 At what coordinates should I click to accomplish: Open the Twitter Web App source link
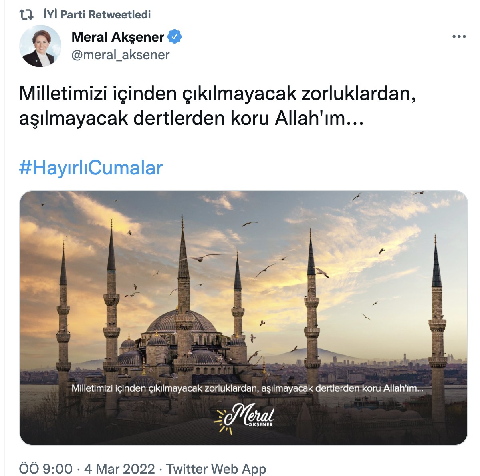pyautogui.click(x=216, y=468)
